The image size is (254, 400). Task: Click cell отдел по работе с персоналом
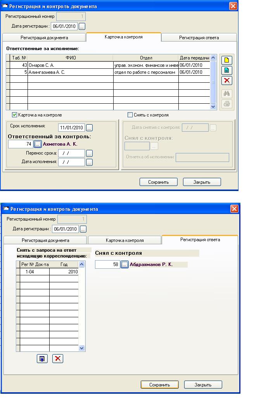[146, 72]
